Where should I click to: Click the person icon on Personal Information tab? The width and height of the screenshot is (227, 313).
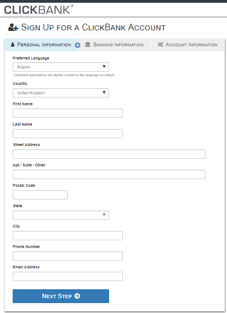click(x=13, y=44)
